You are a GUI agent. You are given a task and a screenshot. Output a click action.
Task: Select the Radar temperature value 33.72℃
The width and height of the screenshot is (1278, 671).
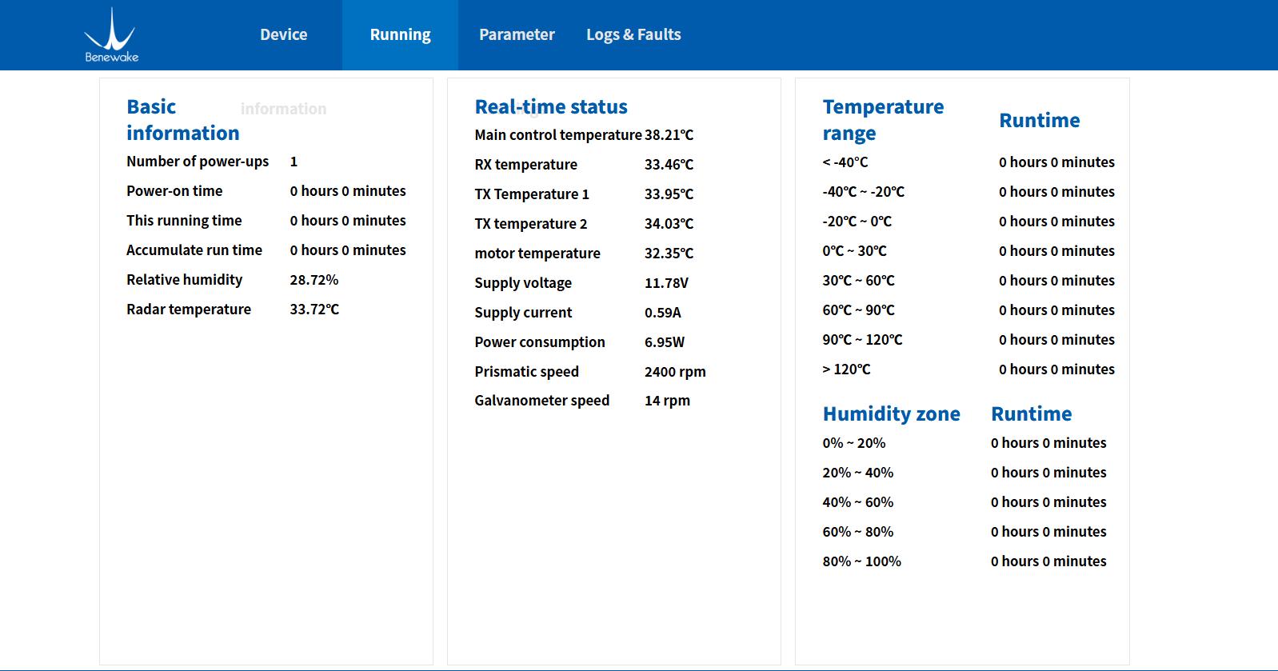pyautogui.click(x=314, y=310)
